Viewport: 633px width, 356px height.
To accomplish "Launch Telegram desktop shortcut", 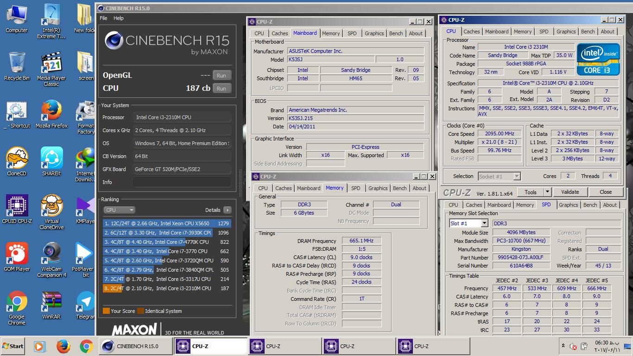I will pyautogui.click(x=85, y=305).
